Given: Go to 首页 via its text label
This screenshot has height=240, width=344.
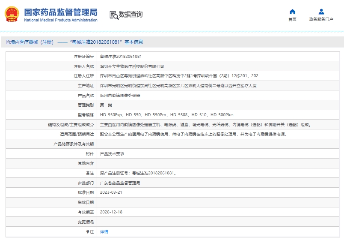Looking at the screenshot, I should [x=292, y=19].
